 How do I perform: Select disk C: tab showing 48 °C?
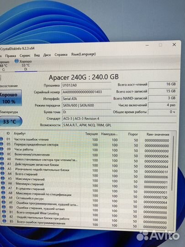coord(5,66)
